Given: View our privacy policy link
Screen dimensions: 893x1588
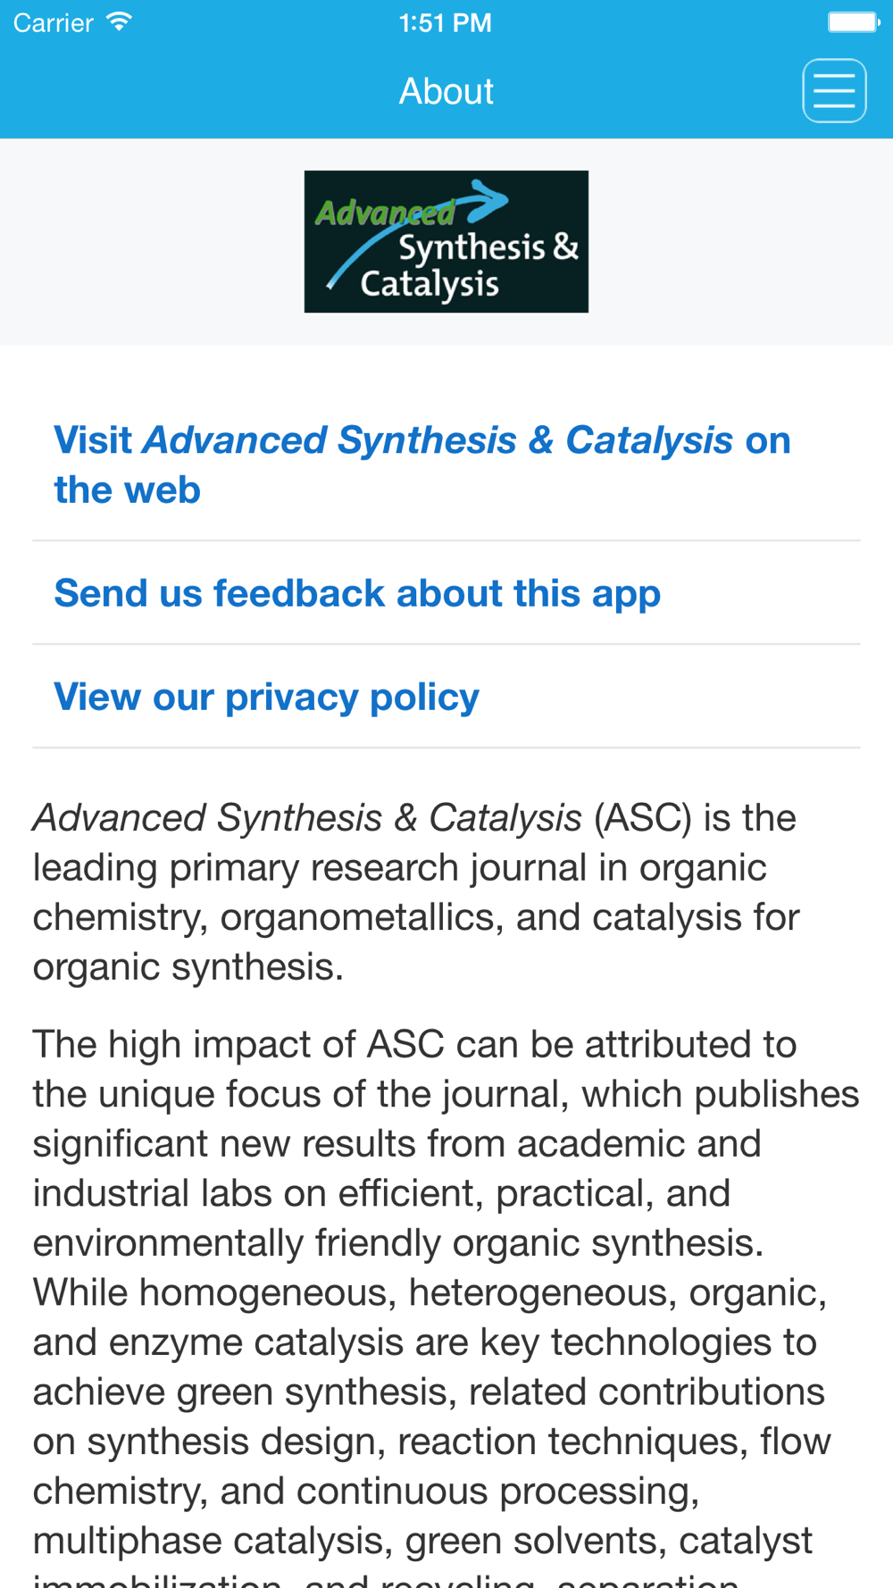Looking at the screenshot, I should [266, 697].
